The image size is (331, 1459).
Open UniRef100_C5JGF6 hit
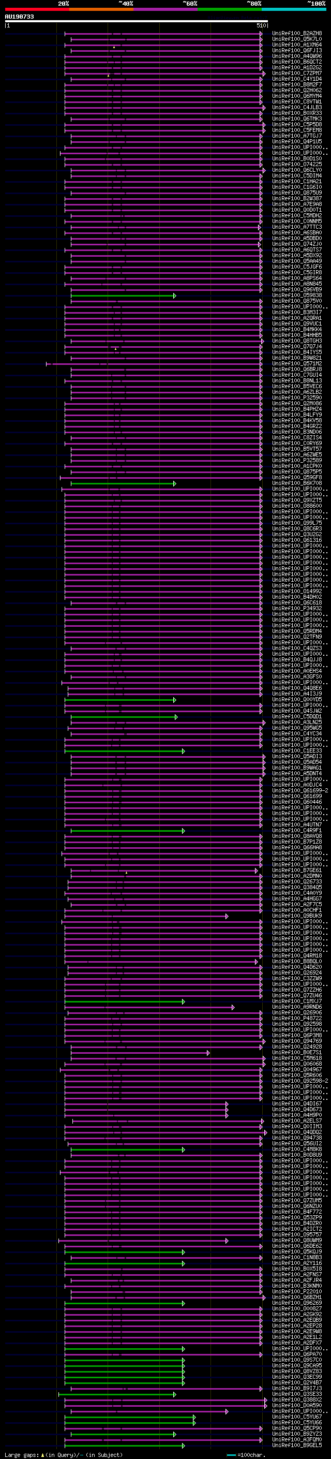click(x=296, y=267)
